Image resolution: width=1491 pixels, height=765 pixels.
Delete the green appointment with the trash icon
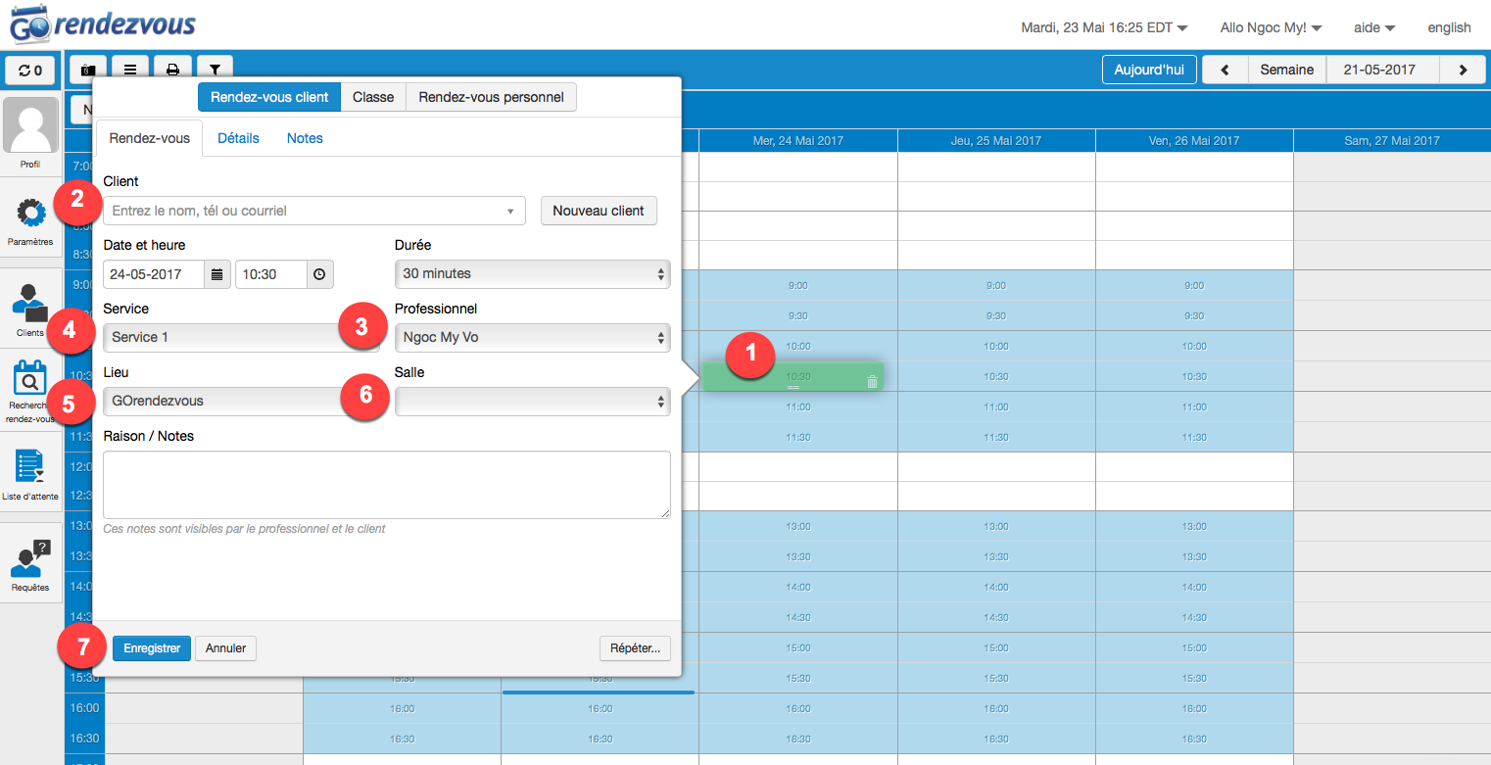pyautogui.click(x=872, y=381)
